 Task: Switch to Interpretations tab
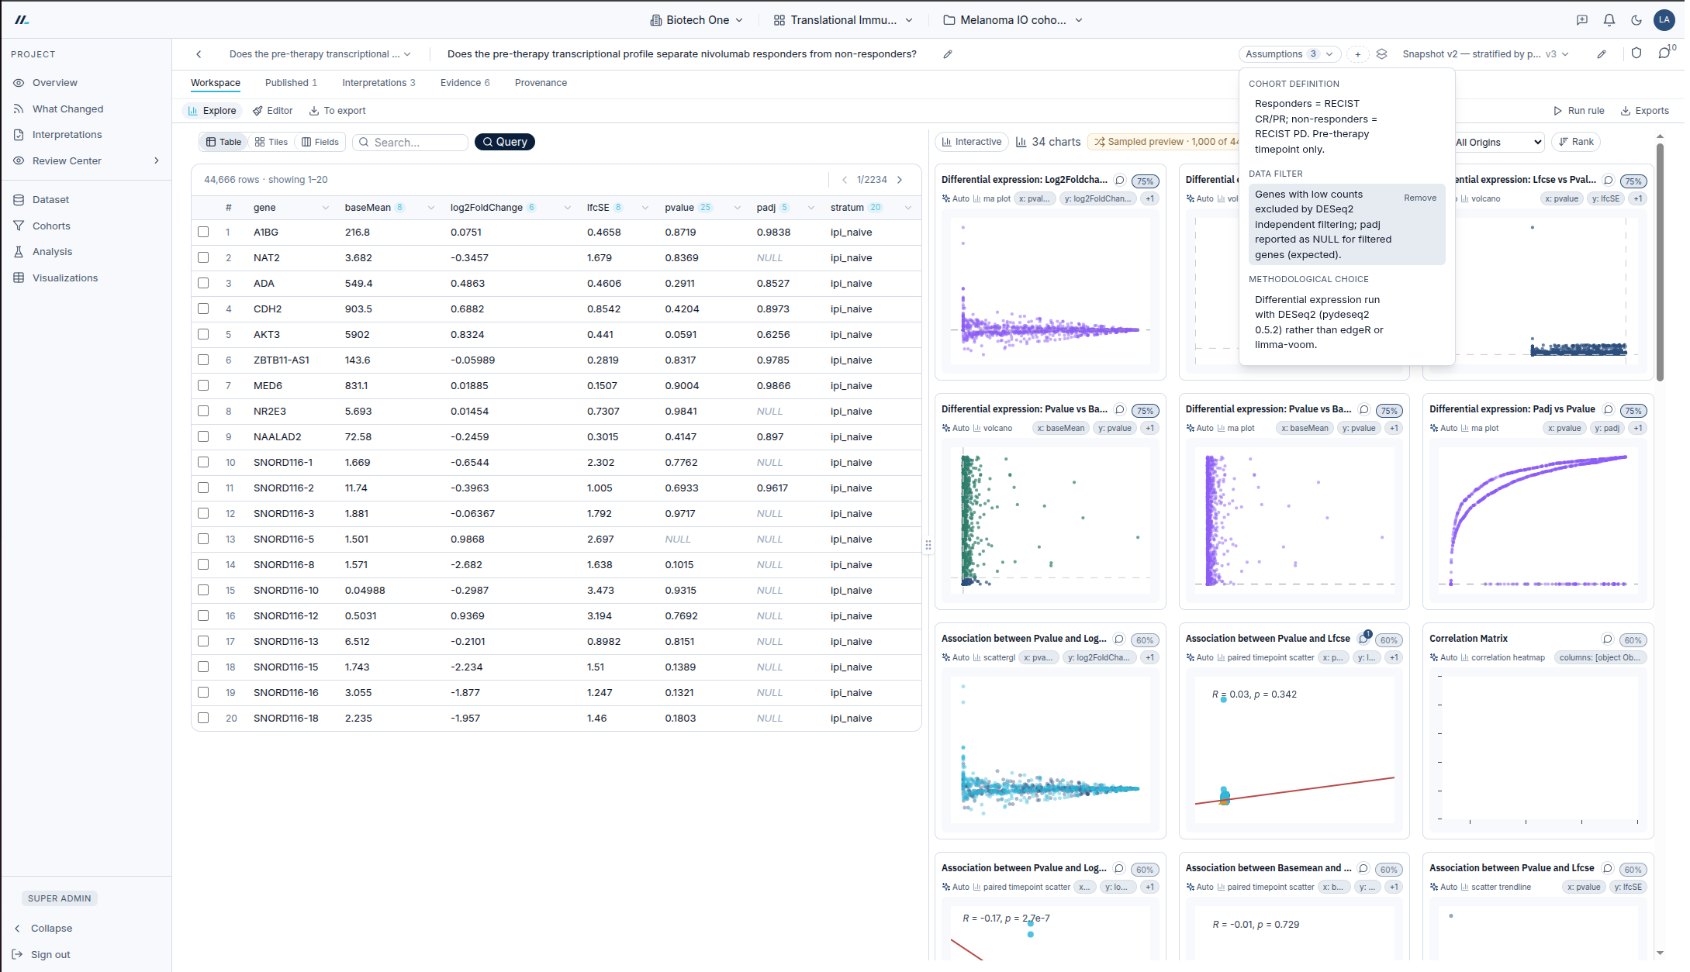pos(378,83)
